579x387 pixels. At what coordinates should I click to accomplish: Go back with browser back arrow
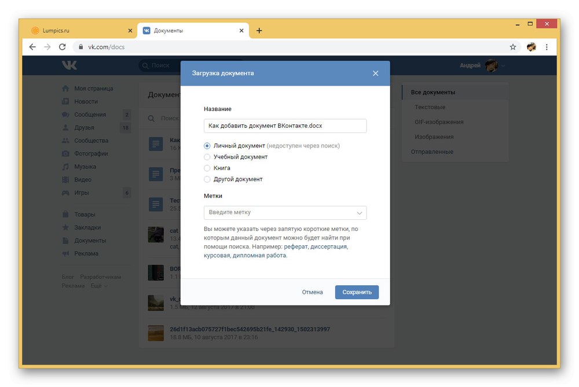point(32,47)
